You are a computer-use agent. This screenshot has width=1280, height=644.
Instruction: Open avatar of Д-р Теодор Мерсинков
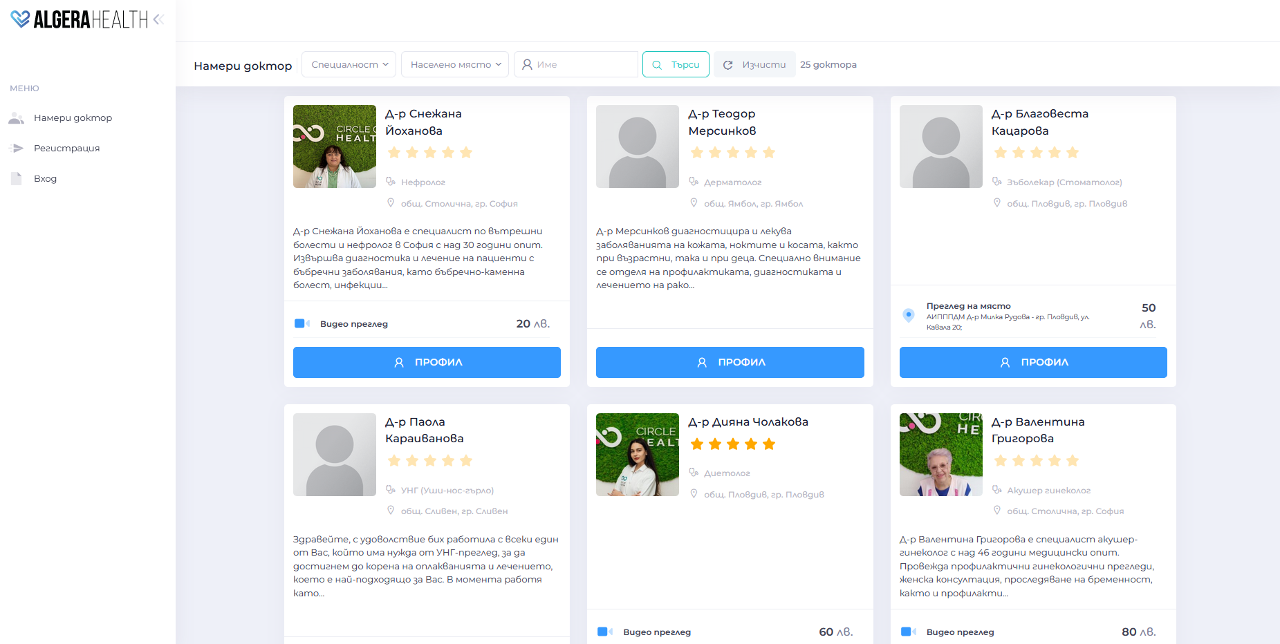pyautogui.click(x=638, y=146)
